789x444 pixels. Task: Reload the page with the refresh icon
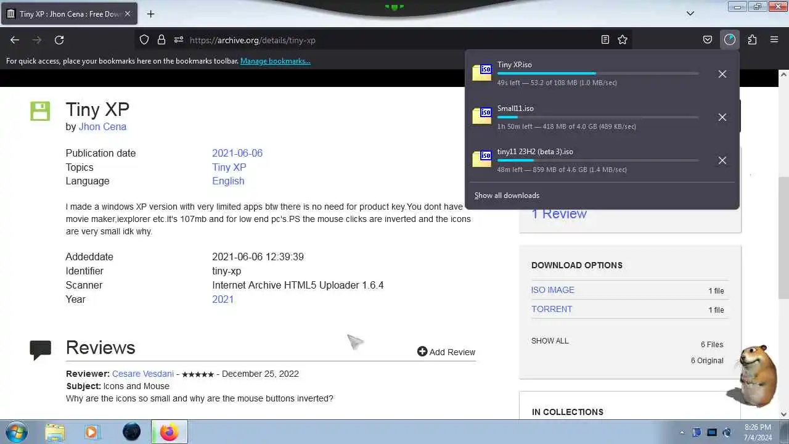click(59, 39)
